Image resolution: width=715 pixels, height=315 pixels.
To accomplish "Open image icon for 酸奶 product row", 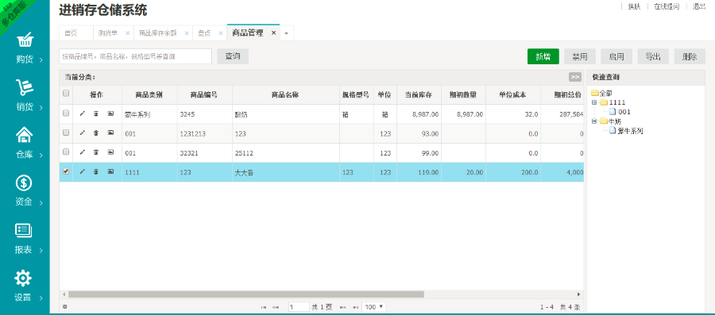I will (x=110, y=113).
